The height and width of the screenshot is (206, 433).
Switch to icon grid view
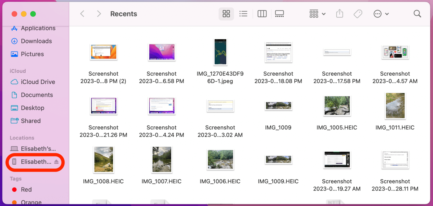click(226, 14)
